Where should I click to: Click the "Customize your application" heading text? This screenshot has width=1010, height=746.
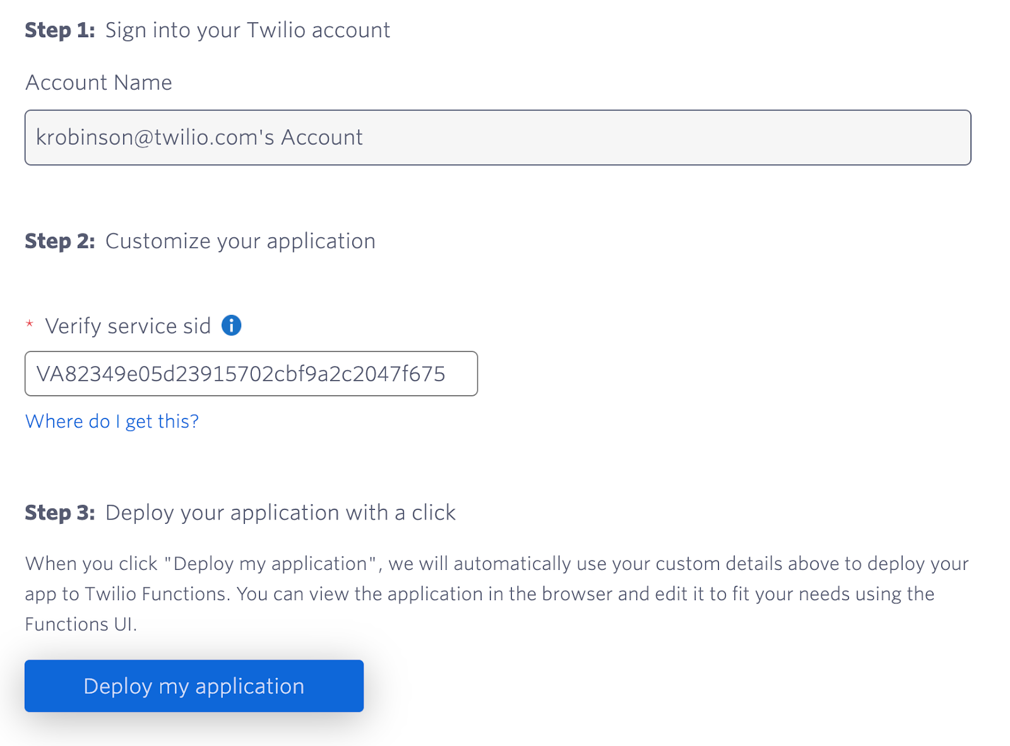[240, 241]
